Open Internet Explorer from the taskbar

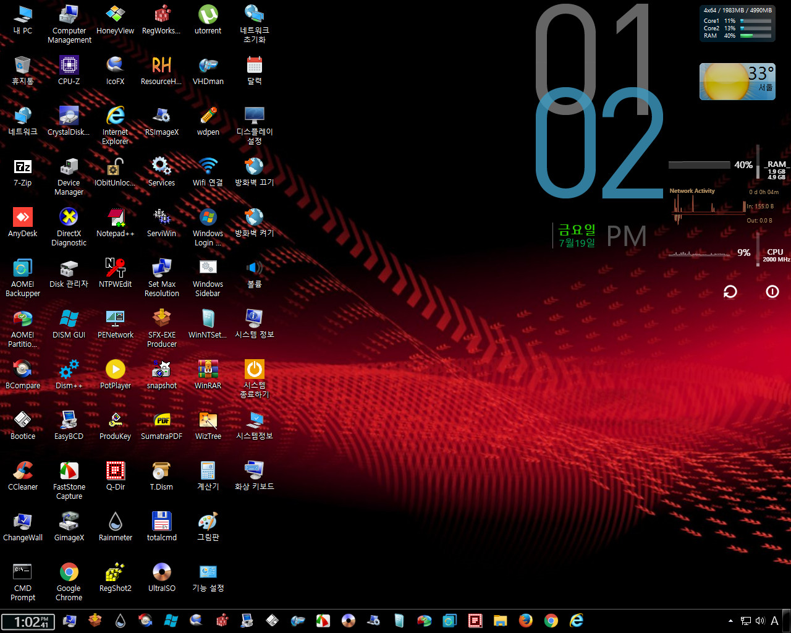click(x=577, y=621)
